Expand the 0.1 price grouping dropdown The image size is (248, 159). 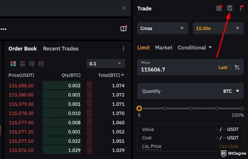coord(105,64)
